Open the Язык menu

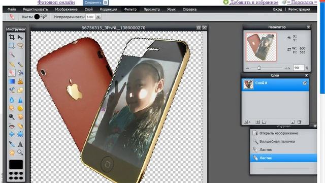pyautogui.click(x=171, y=9)
